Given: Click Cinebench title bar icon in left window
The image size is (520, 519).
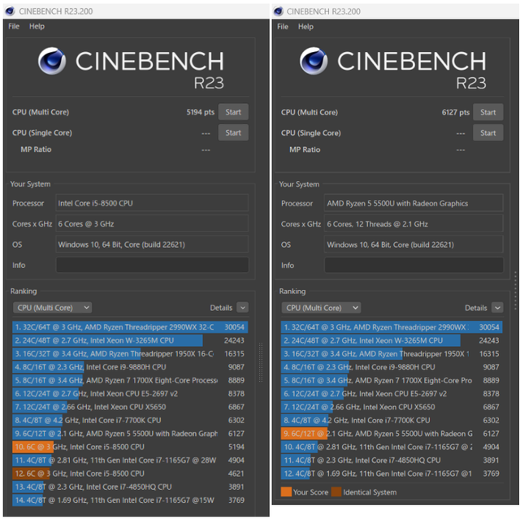Looking at the screenshot, I should pyautogui.click(x=10, y=11).
